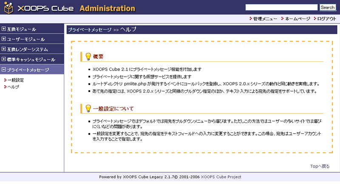This screenshot has width=340, height=186.
Task: Click the XOOPS Cube title text
Action: [x=45, y=8]
